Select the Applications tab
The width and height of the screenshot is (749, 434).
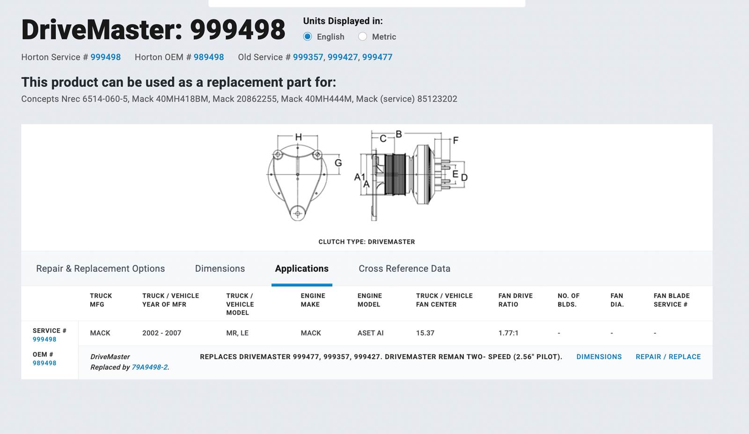[301, 268]
